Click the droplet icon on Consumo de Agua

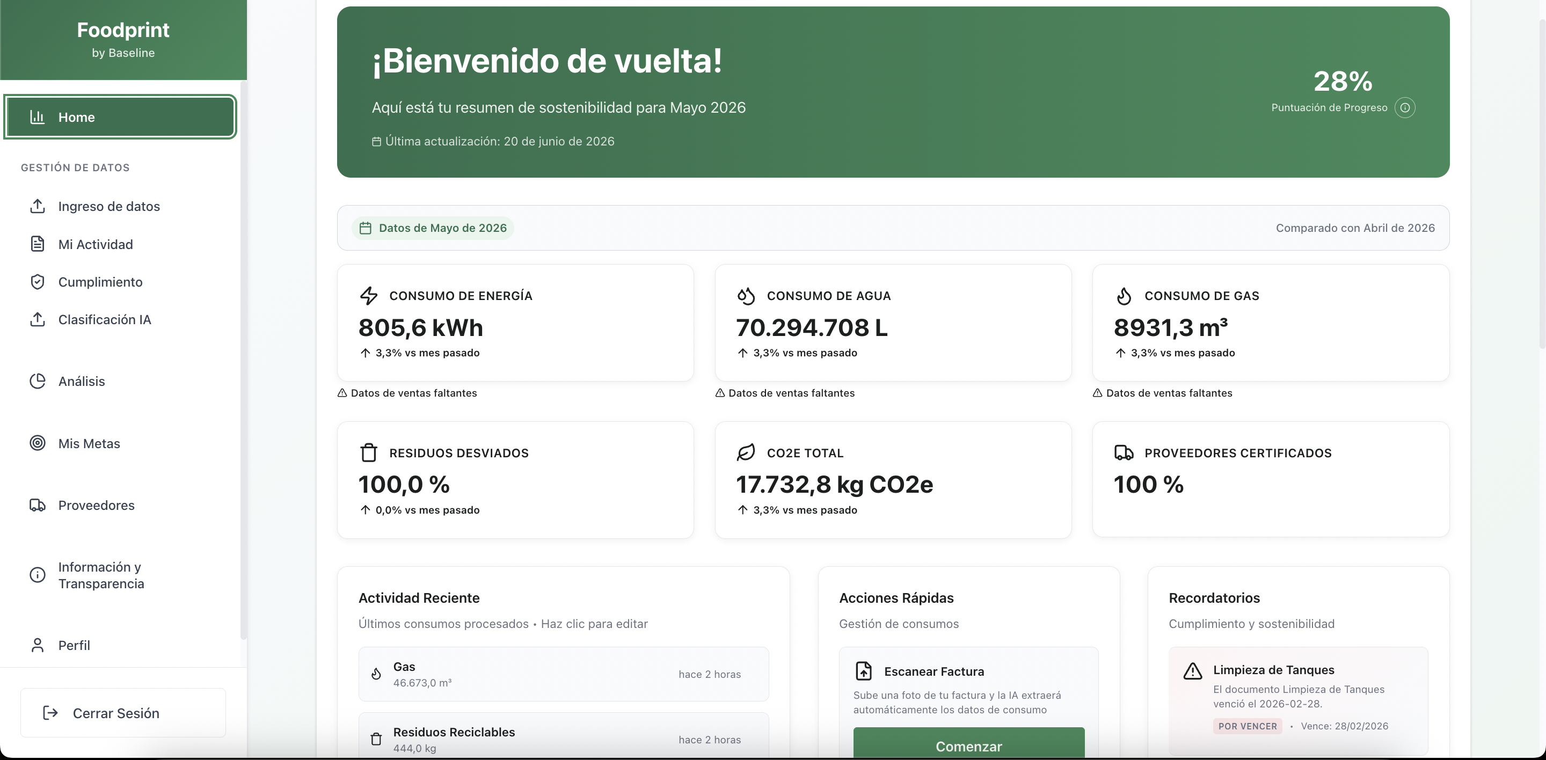click(x=746, y=296)
